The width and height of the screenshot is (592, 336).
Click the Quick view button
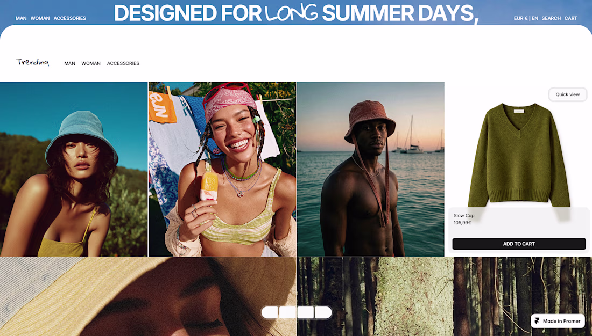tap(567, 94)
